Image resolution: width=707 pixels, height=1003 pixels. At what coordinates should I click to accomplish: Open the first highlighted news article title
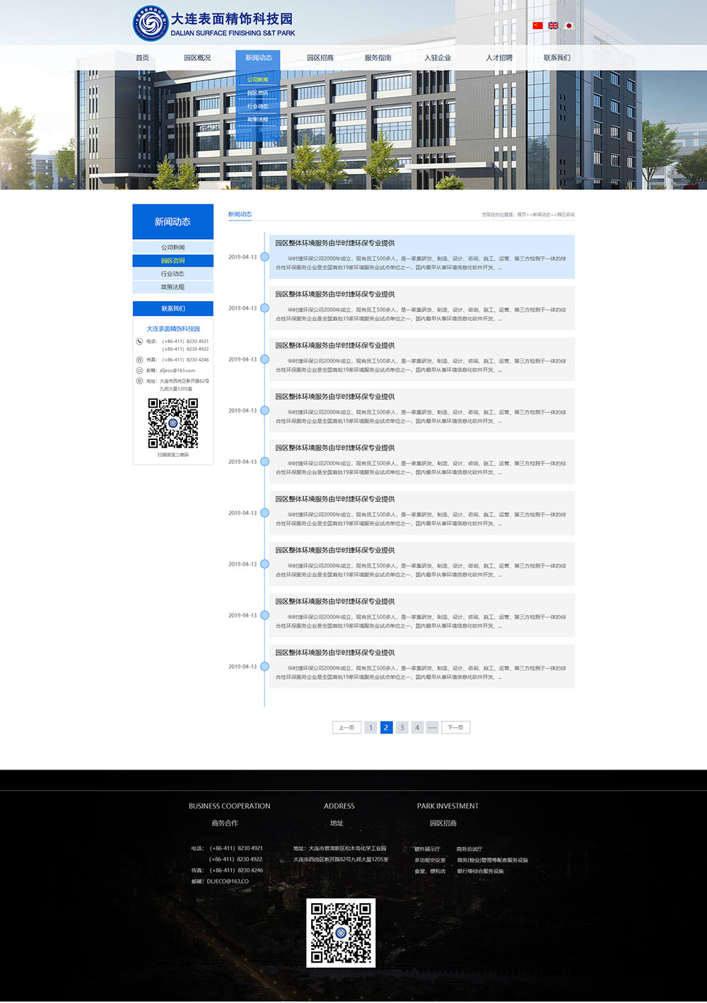335,243
